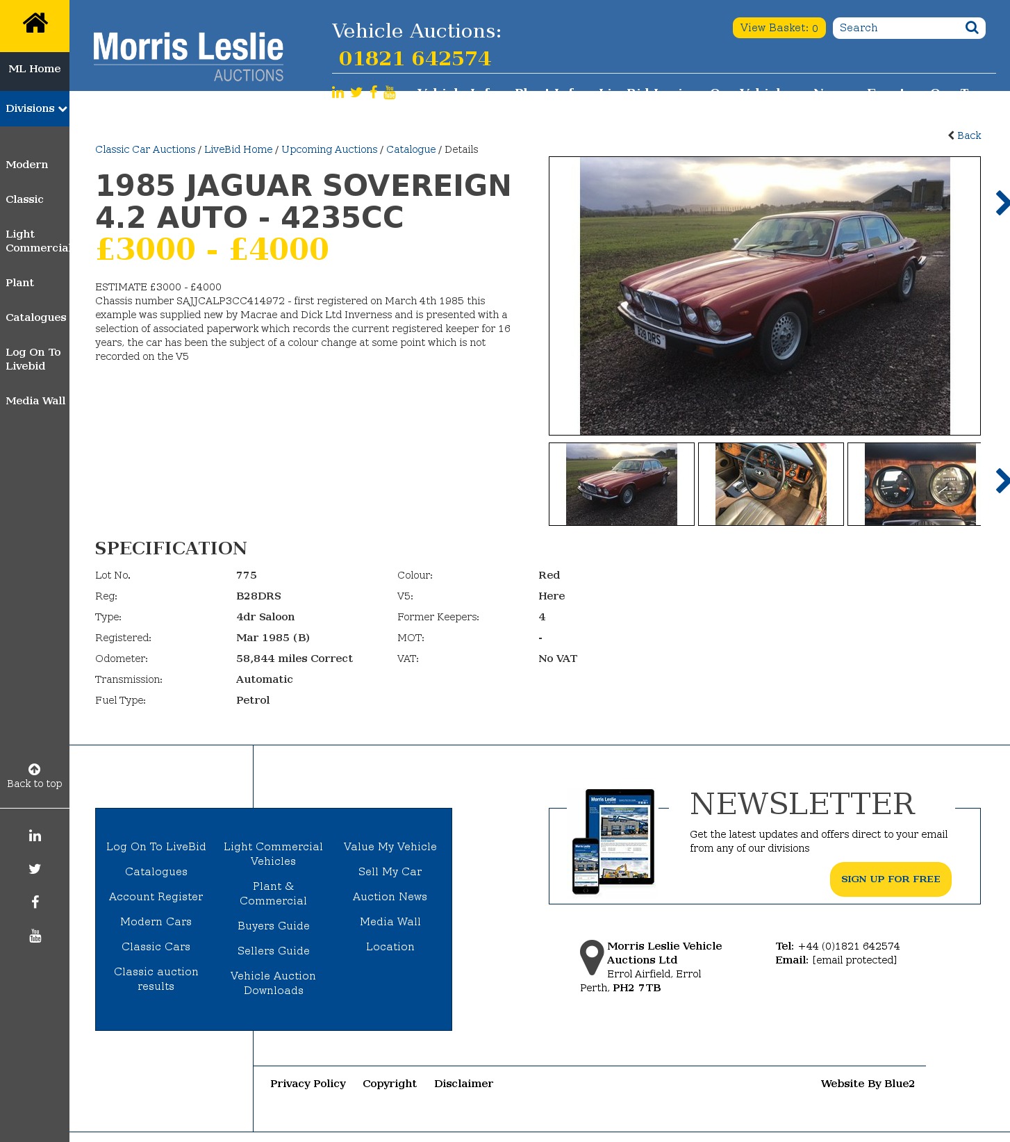Open Buyers Guide link
The image size is (1010, 1142).
click(x=274, y=926)
